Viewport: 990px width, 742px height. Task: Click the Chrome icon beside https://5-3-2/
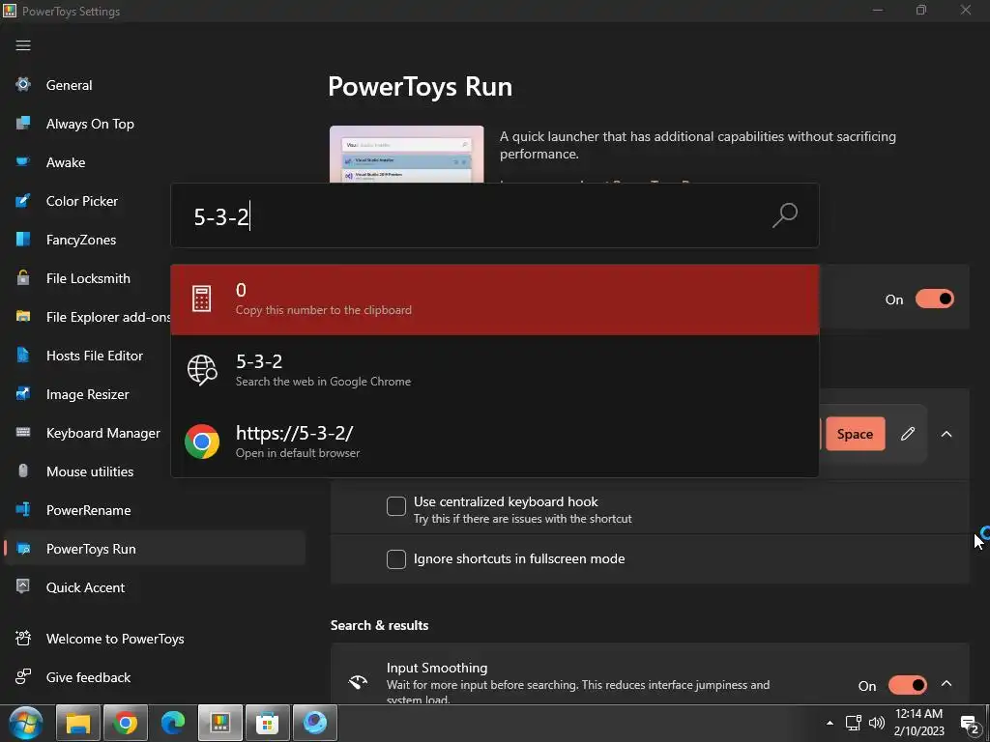(202, 441)
